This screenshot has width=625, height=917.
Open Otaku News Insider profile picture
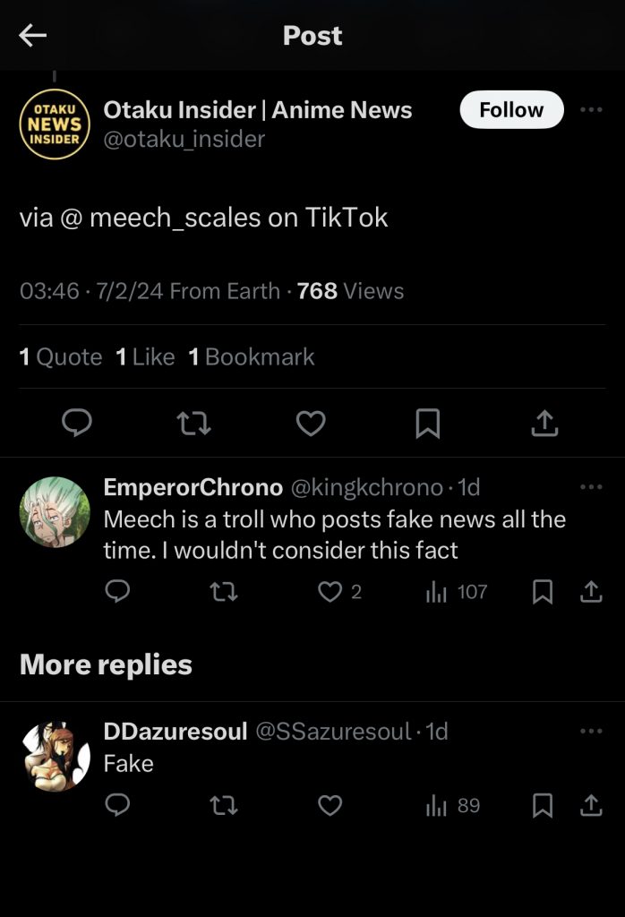click(x=55, y=124)
